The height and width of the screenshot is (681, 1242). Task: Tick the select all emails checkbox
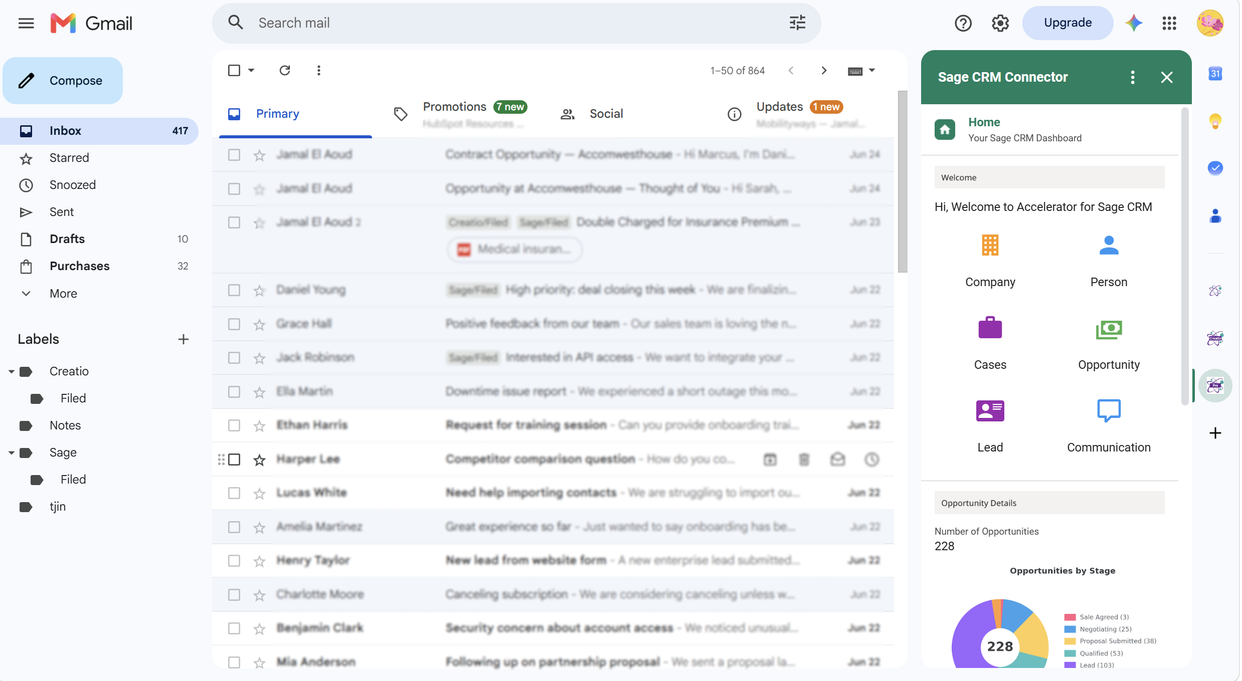pos(234,70)
